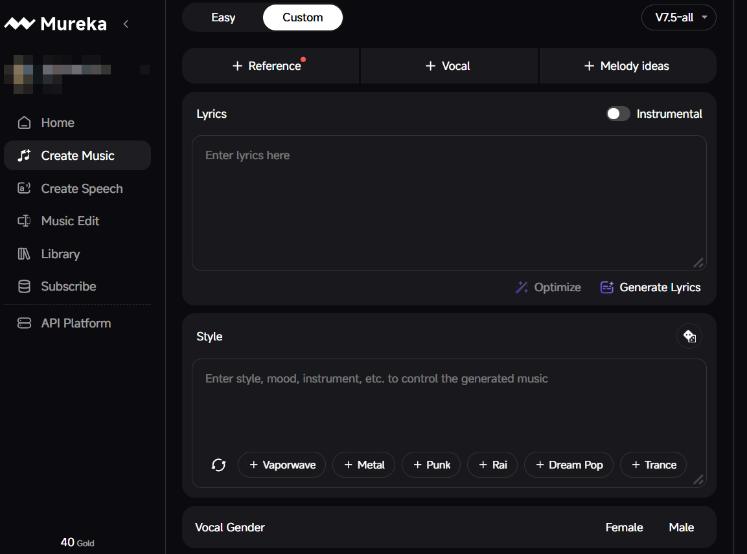747x554 pixels.
Task: Click the Mureka logo icon
Action: pos(19,24)
